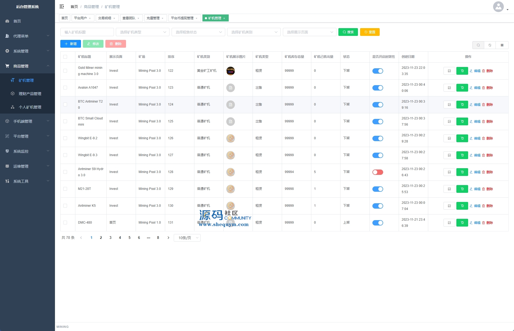Open the 选择矿机类型 dropdown
Screen dimensions: 514x331
pos(142,32)
